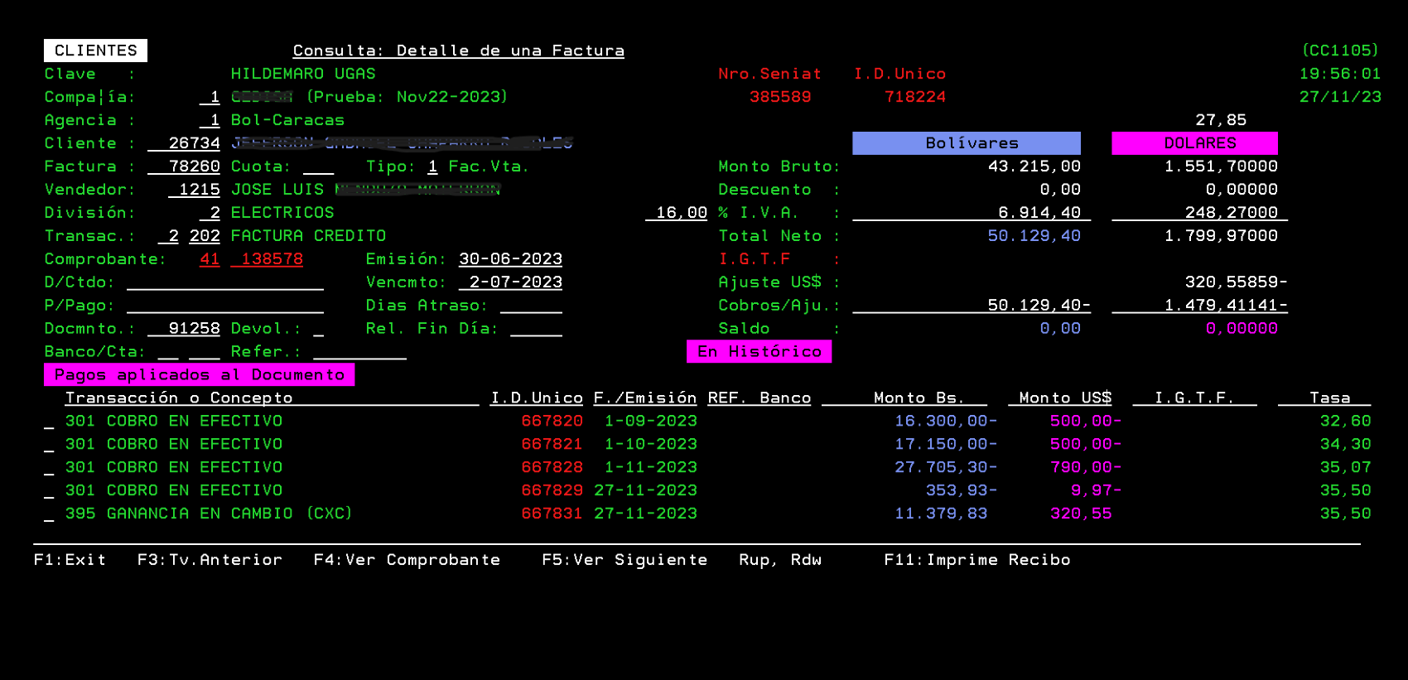Click F5:Ver Siguiente option
The width and height of the screenshot is (1408, 680).
click(624, 560)
